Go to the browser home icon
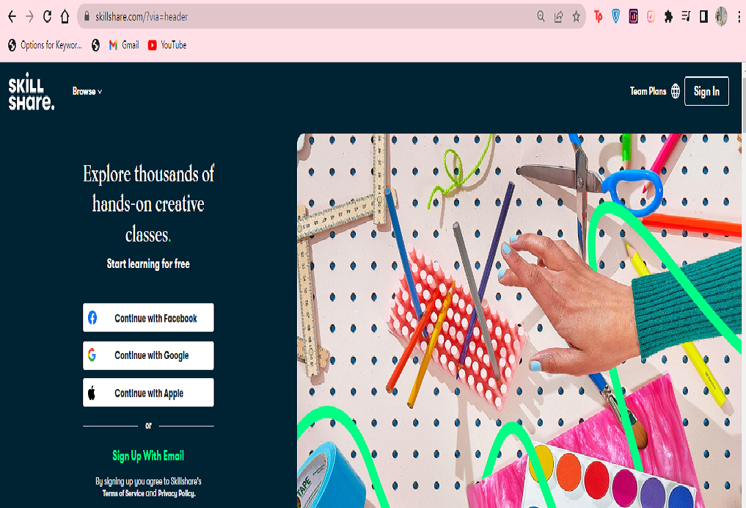Image resolution: width=746 pixels, height=508 pixels. tap(65, 17)
